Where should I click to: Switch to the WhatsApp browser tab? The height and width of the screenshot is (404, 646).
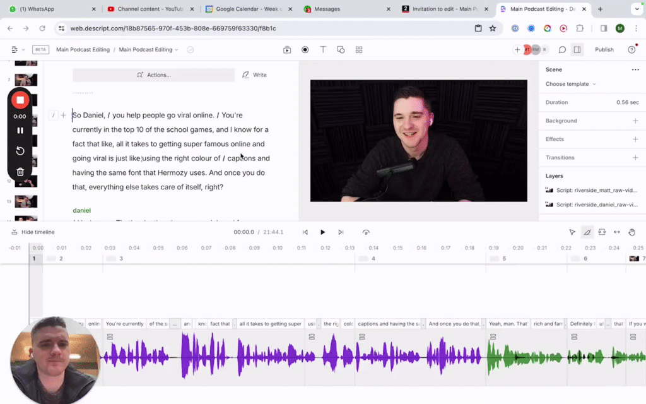point(53,9)
